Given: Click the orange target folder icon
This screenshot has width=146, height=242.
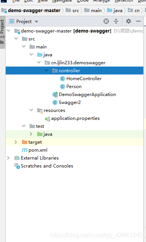Looking at the screenshot, I should pyautogui.click(x=25, y=142).
